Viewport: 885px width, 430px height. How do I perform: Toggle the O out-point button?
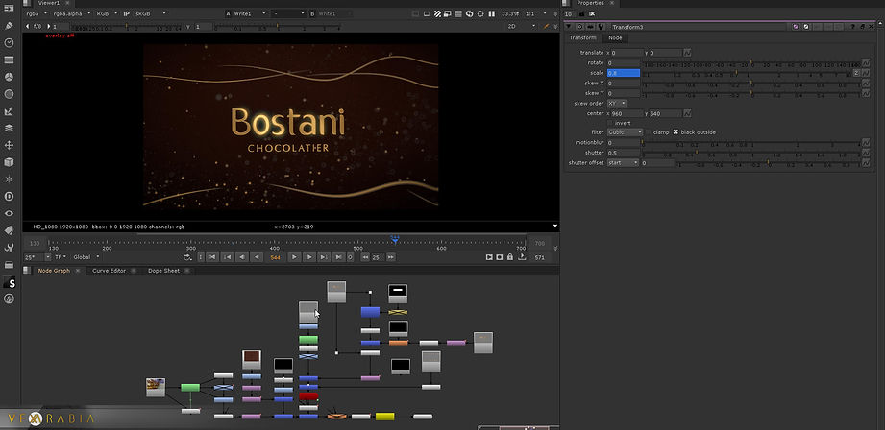pos(351,257)
